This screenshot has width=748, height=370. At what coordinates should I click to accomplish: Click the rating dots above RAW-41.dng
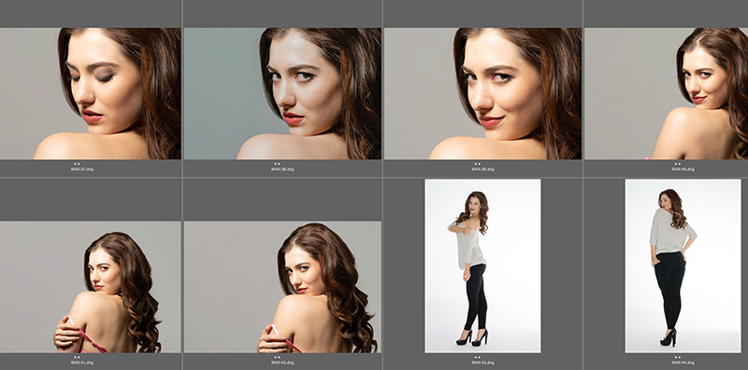click(77, 358)
